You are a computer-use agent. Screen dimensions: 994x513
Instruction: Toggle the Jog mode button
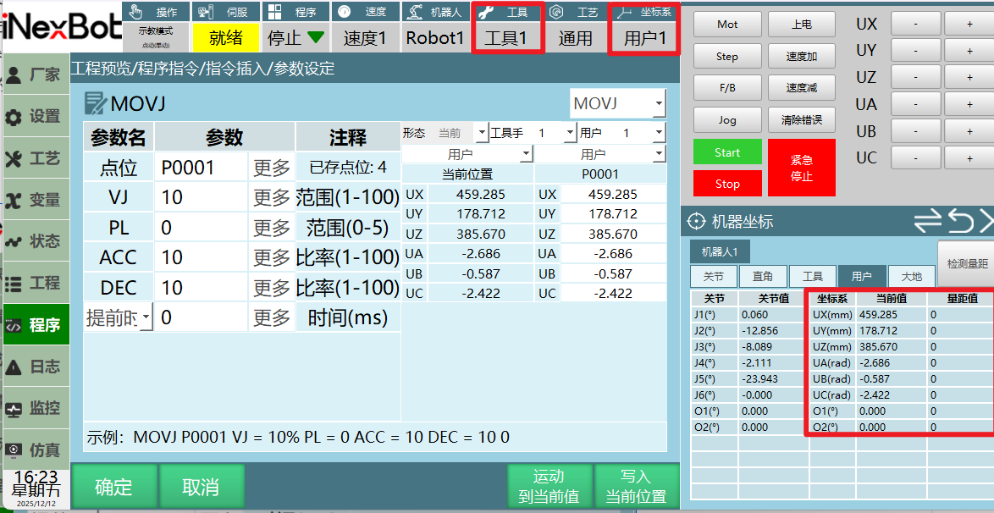tap(727, 119)
